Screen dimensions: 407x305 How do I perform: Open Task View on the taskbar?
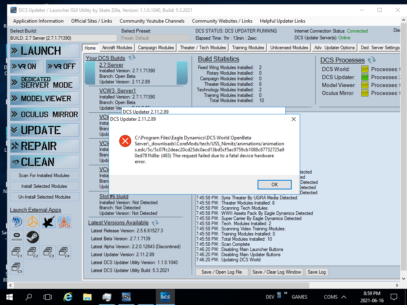click(48, 297)
